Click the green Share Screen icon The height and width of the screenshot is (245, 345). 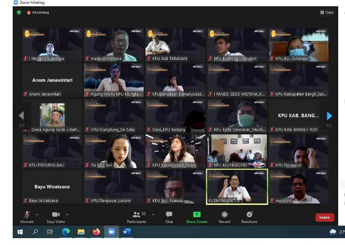pos(197,215)
